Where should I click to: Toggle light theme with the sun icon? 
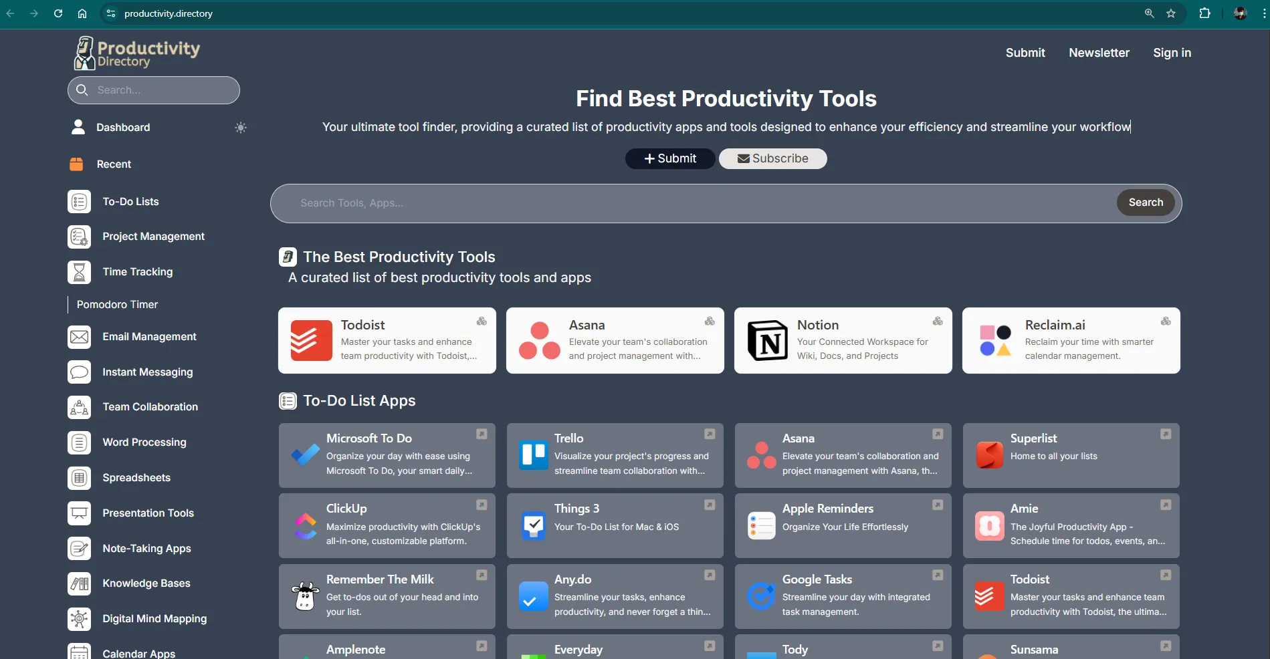240,128
